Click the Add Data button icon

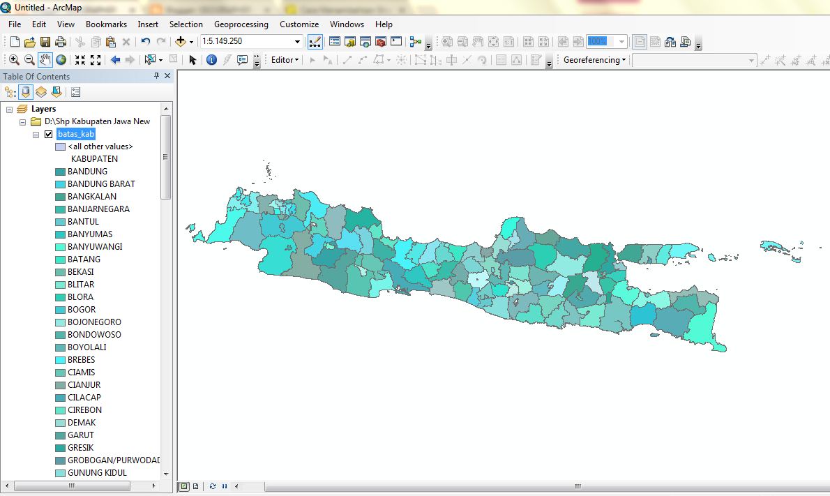click(x=181, y=42)
